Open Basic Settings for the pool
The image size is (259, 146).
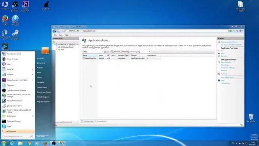tap(226, 62)
